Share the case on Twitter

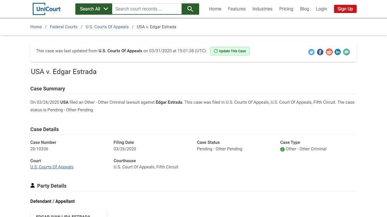point(311,52)
